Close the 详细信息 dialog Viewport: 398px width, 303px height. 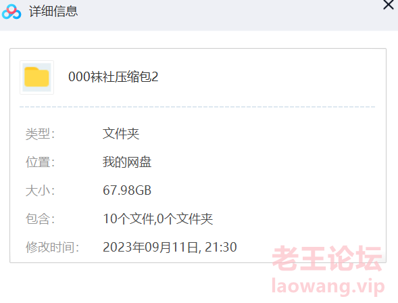point(389,5)
